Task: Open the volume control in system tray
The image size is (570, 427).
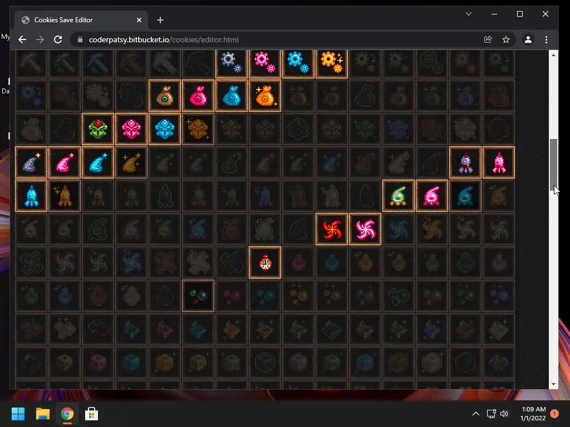Action: [x=504, y=414]
